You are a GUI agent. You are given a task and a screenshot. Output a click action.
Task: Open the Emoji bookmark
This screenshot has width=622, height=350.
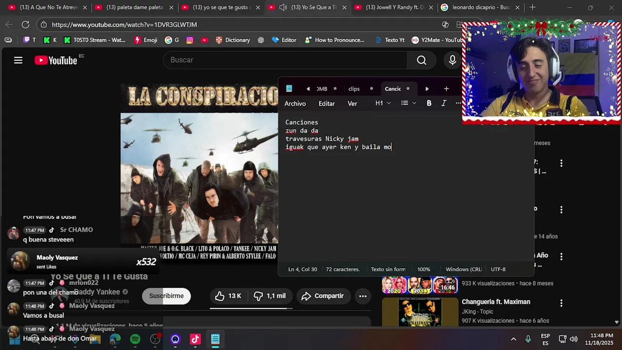click(x=146, y=40)
